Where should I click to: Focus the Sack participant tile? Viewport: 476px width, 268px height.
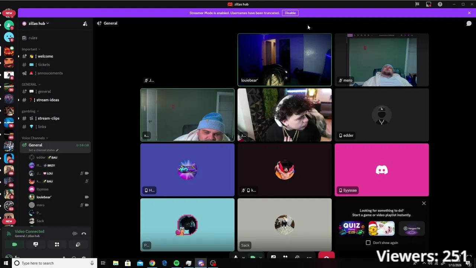coord(284,225)
